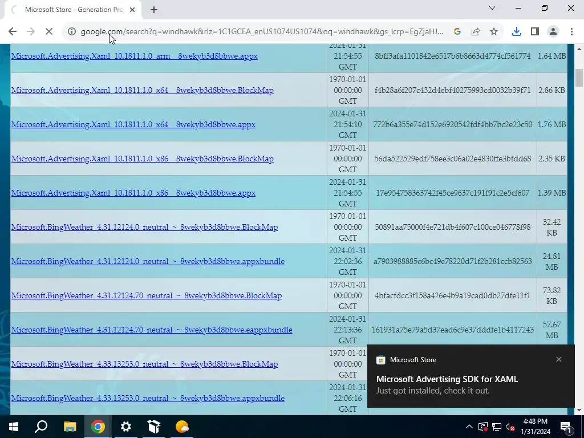
Task: Open the Action Center notifications icon
Action: [566, 427]
